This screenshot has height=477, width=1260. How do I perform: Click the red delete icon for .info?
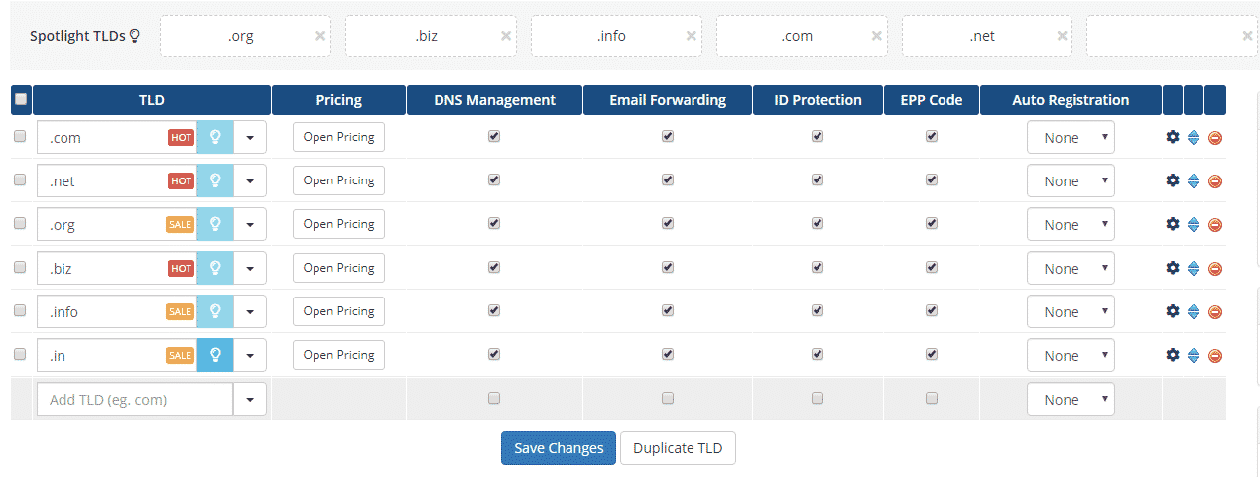1214,312
